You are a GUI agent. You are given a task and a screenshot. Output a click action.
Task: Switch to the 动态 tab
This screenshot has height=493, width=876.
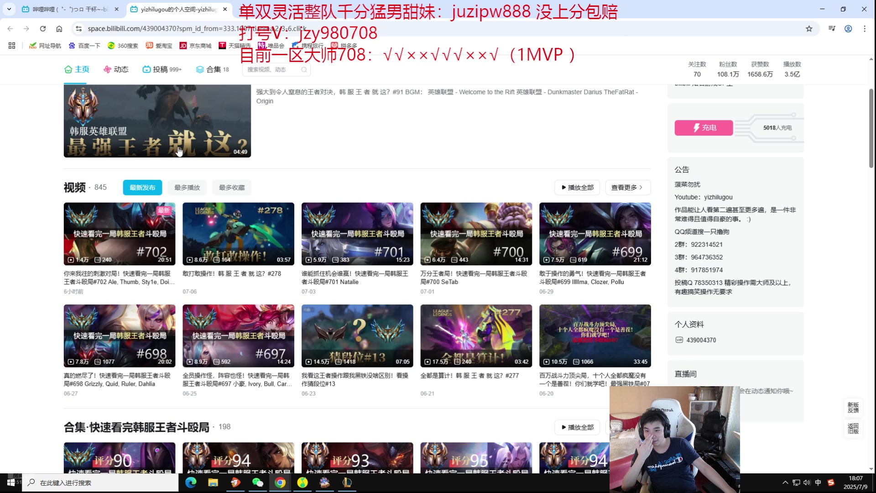pos(116,69)
